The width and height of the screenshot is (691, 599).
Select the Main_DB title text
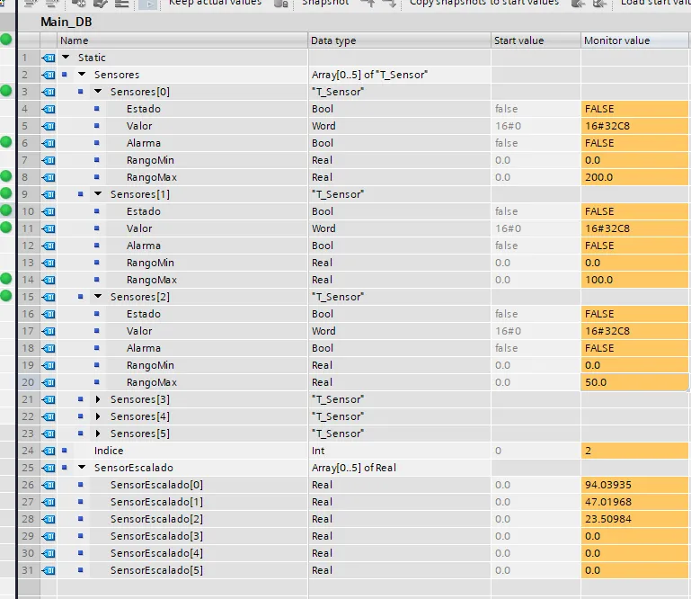(x=66, y=22)
